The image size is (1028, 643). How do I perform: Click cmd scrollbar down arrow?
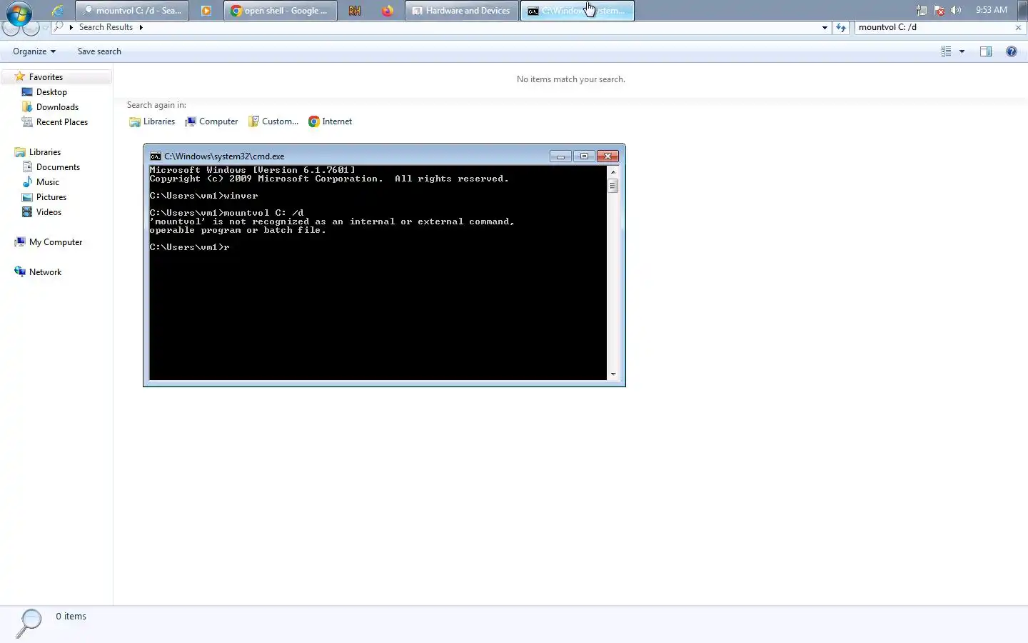click(x=613, y=374)
